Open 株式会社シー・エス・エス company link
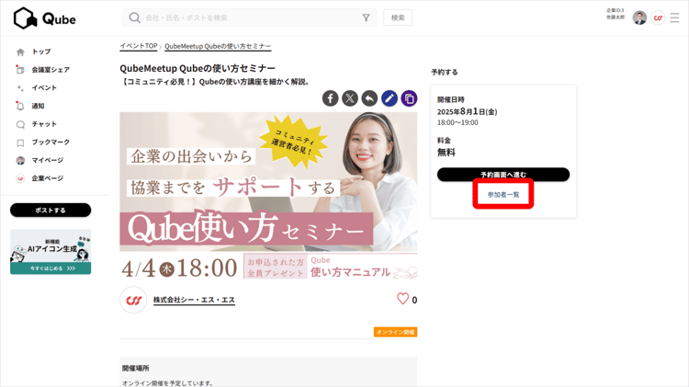The height and width of the screenshot is (387, 689). pyautogui.click(x=194, y=300)
